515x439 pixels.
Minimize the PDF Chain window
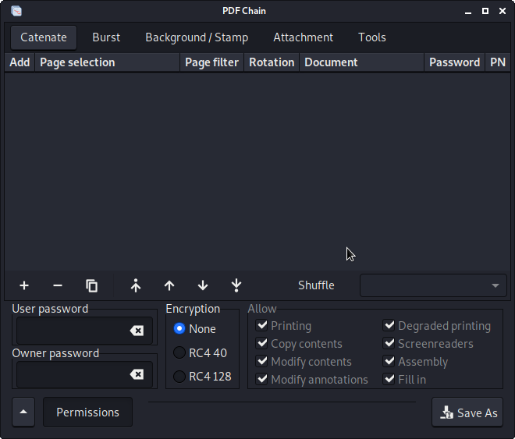point(468,11)
